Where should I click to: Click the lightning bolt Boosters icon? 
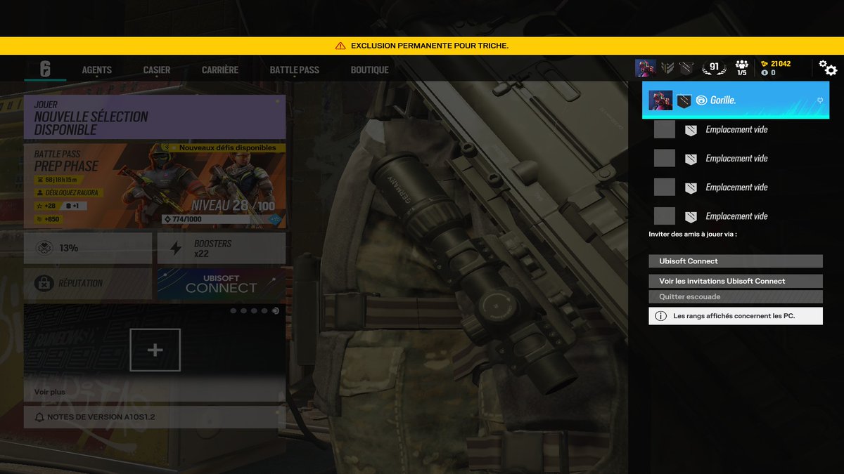pyautogui.click(x=177, y=248)
